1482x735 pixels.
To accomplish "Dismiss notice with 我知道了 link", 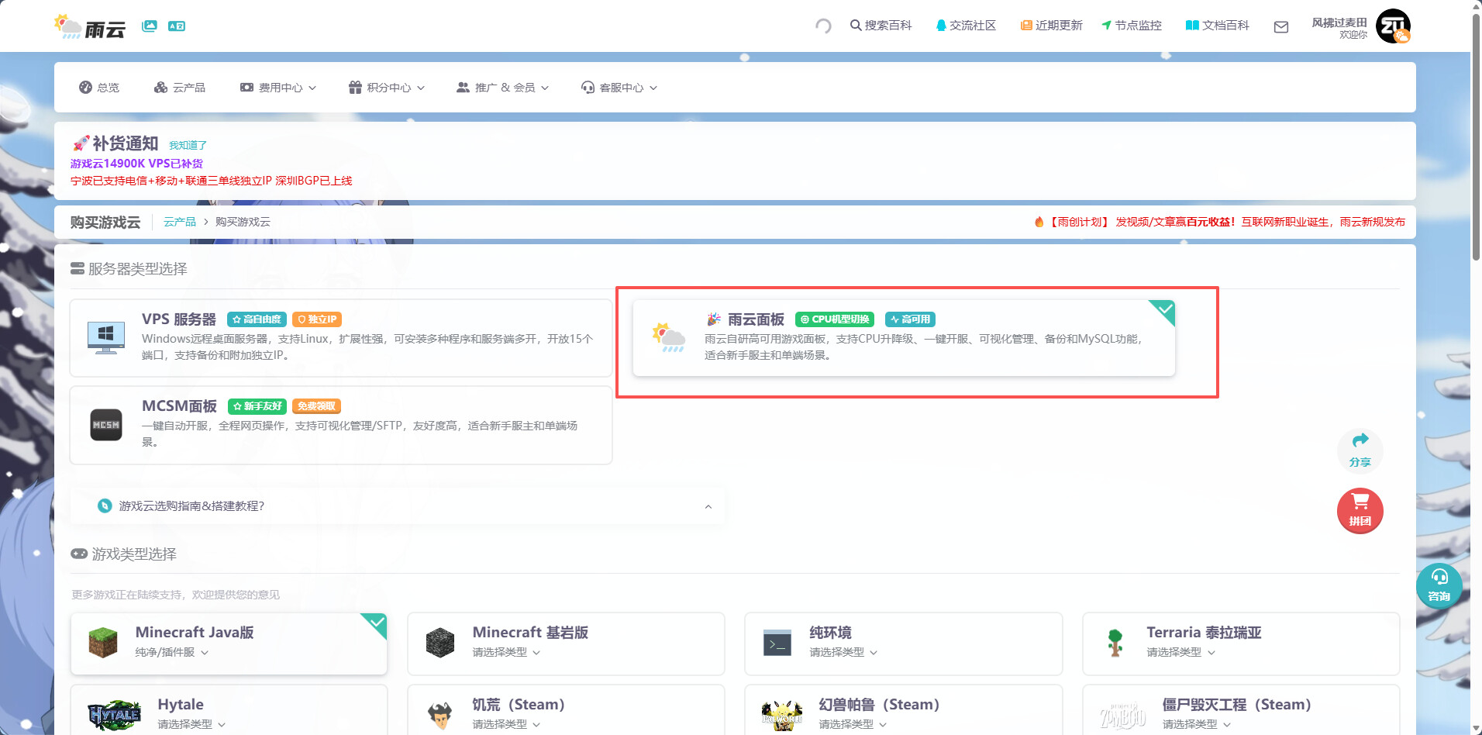I will 188,145.
